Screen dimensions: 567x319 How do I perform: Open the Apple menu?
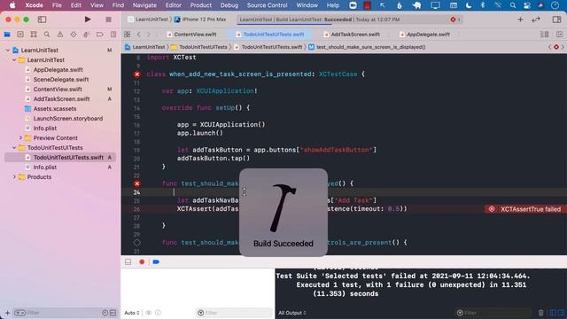click(12, 5)
